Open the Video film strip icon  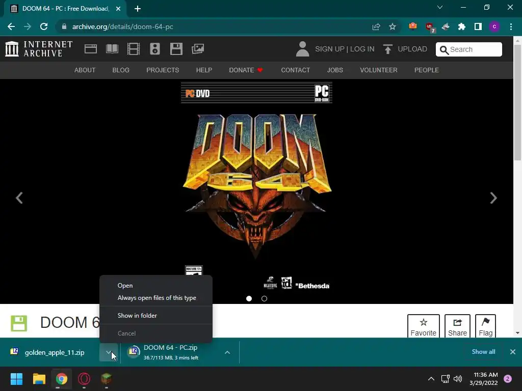[134, 49]
